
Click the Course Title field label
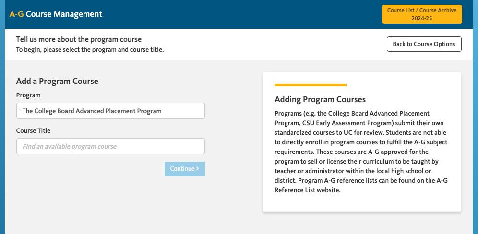pyautogui.click(x=33, y=130)
